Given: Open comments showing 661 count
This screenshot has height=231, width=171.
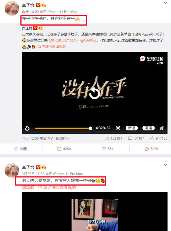Looking at the screenshot, I should point(108,149).
